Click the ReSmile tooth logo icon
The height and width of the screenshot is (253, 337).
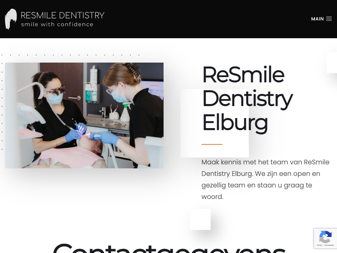(11, 19)
